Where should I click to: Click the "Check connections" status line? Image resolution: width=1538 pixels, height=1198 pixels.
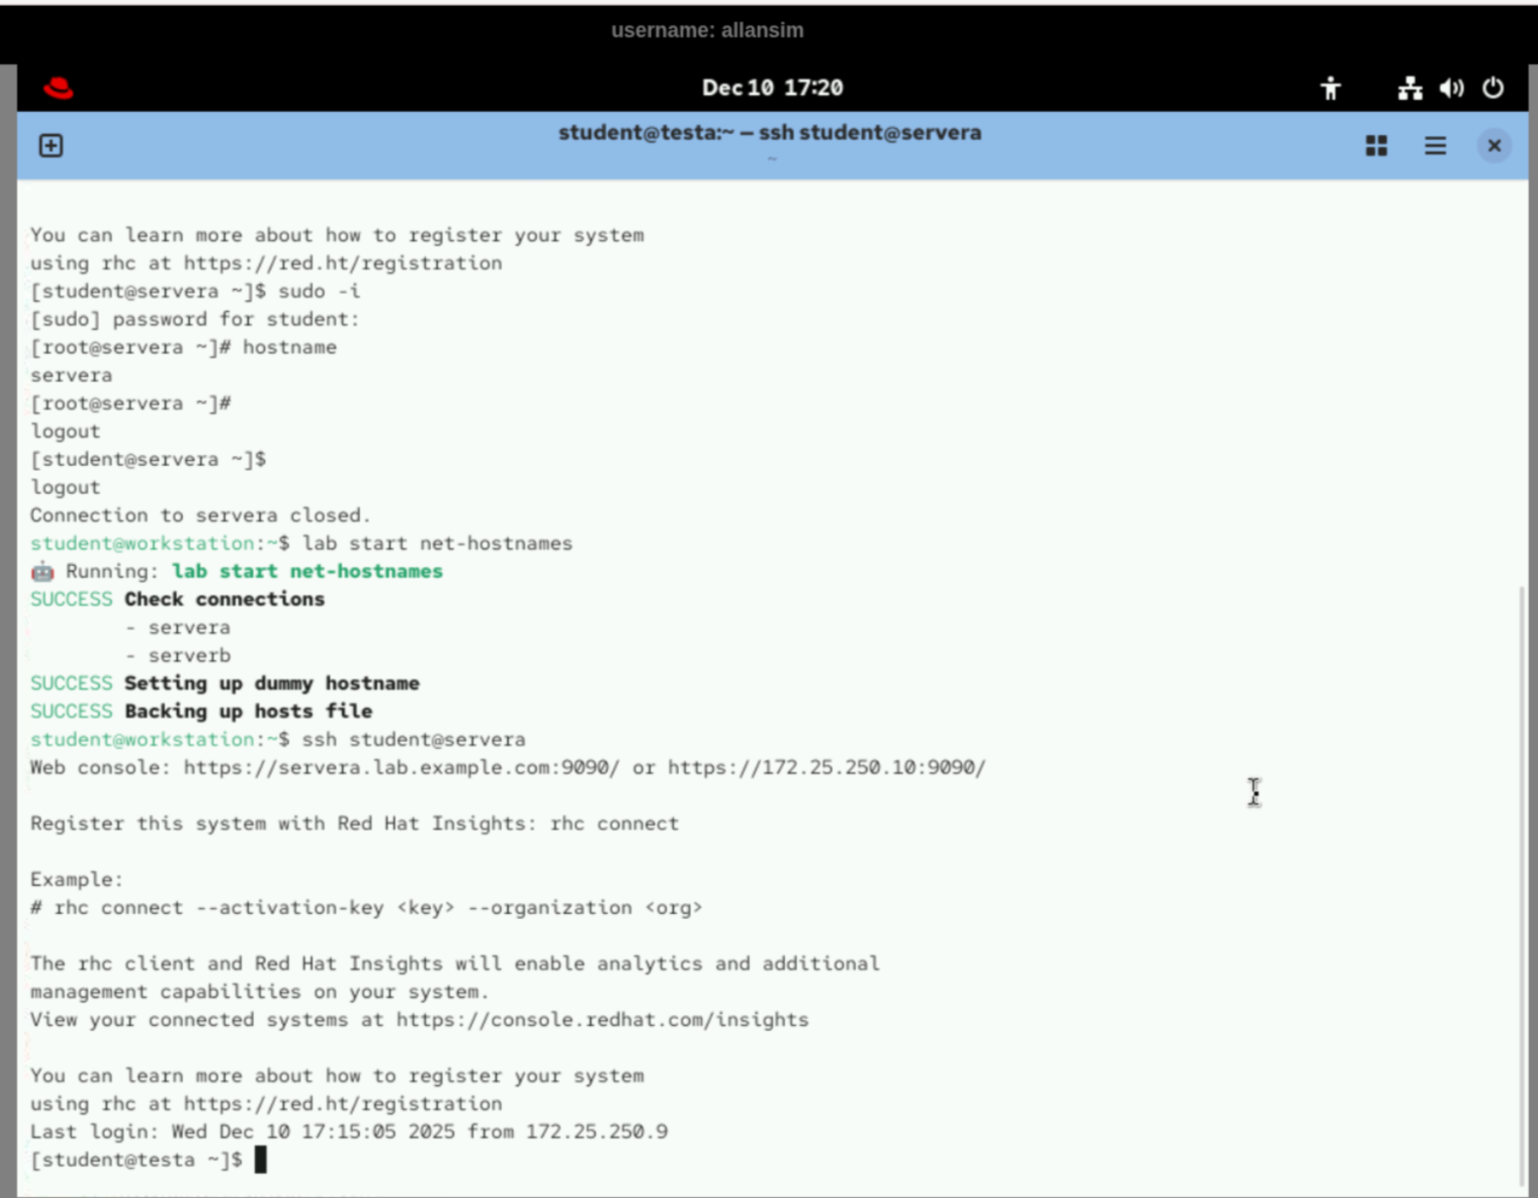point(177,599)
